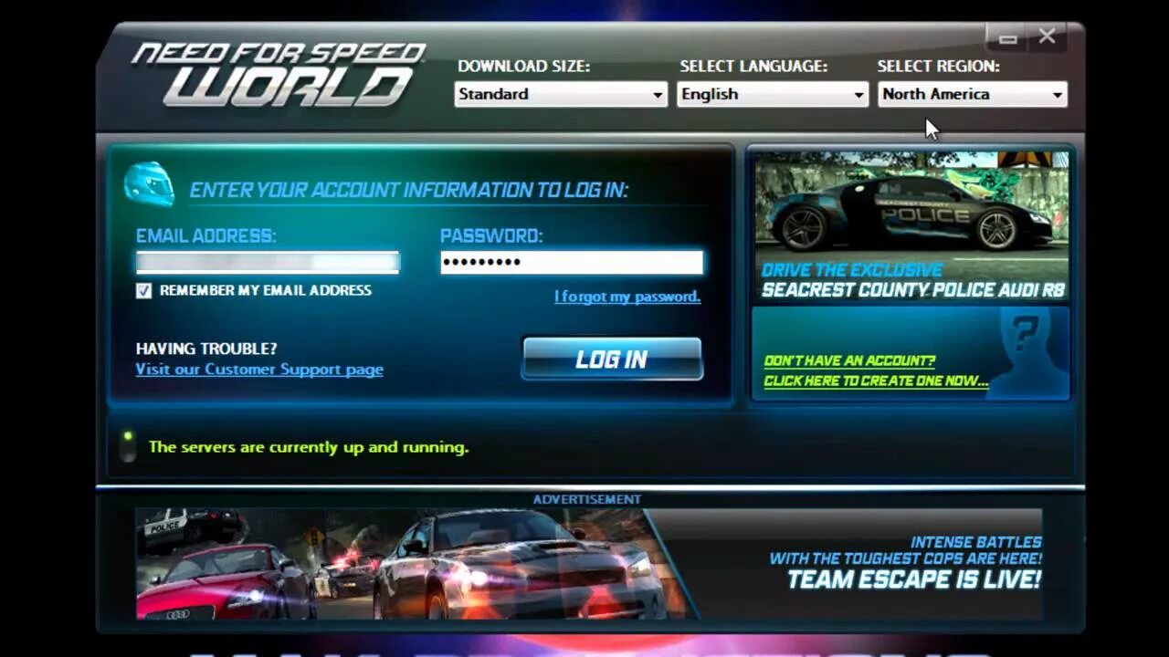Click 'The servers are currently up and running.' text
Image resolution: width=1169 pixels, height=657 pixels.
click(x=309, y=447)
